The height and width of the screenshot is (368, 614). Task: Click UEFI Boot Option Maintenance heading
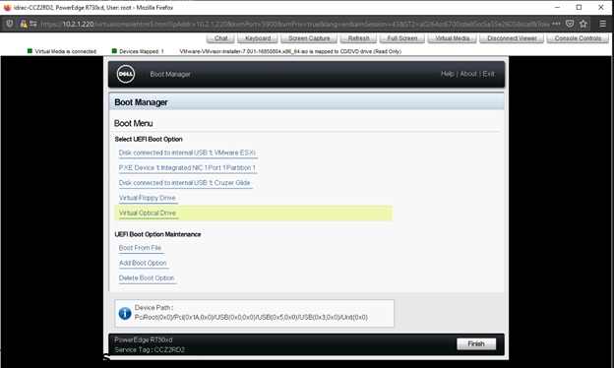[x=157, y=234]
